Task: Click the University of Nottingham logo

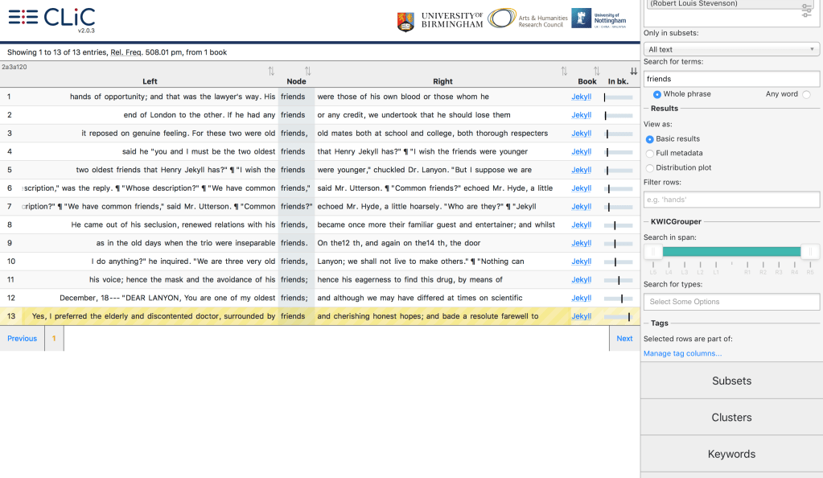Action: point(599,19)
